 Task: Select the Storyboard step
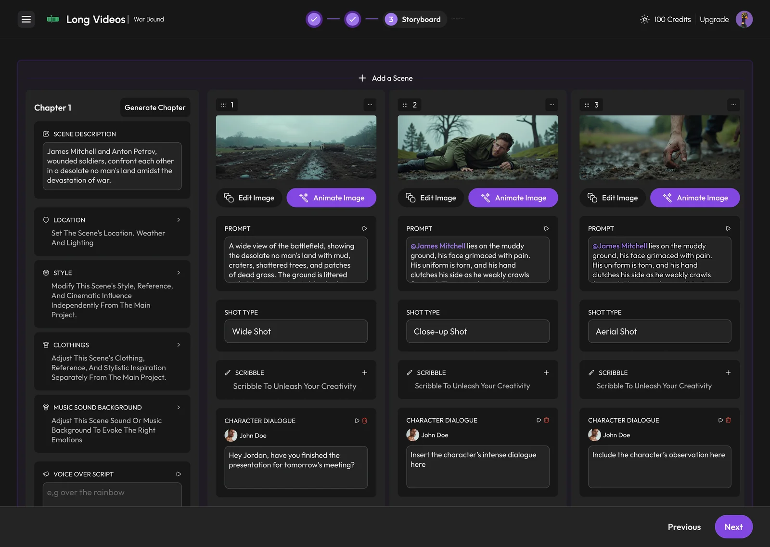[x=415, y=19]
